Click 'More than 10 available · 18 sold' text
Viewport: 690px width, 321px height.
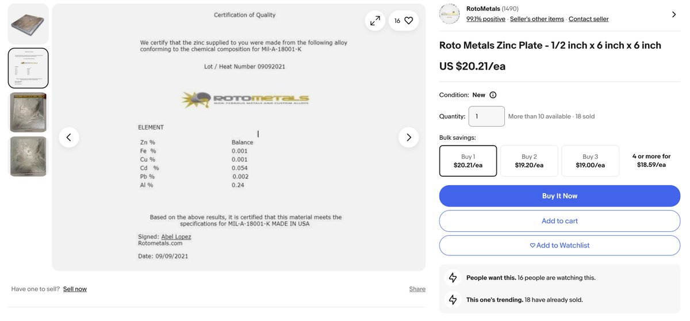[x=551, y=116]
